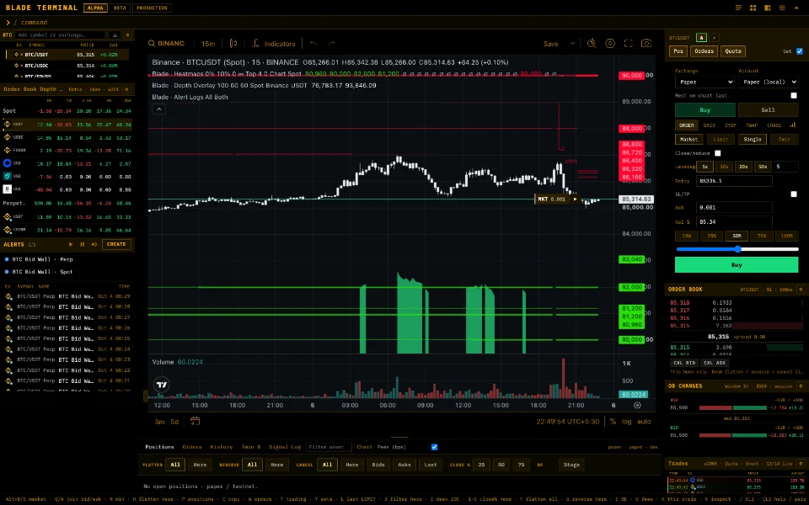
Task: Click the order amount percentage slider
Action: 737,249
